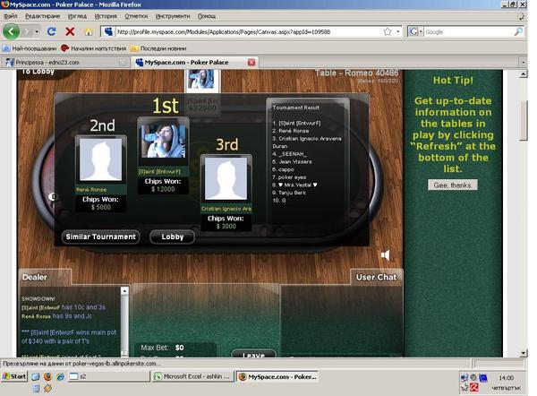The width and height of the screenshot is (537, 396).
Task: Open the История menu
Action: click(106, 16)
